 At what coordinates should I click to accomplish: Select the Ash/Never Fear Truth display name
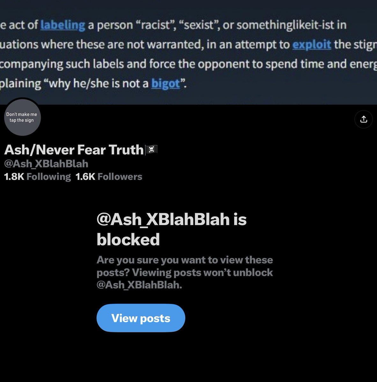point(74,150)
